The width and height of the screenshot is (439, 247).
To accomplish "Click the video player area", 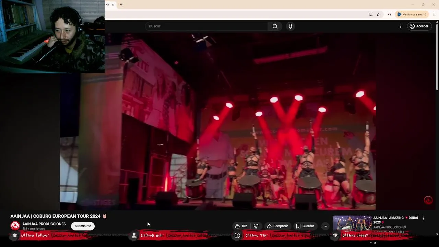I will pos(218,121).
